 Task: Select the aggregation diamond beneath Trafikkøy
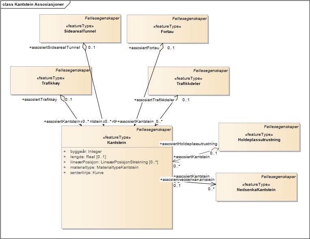63,98
